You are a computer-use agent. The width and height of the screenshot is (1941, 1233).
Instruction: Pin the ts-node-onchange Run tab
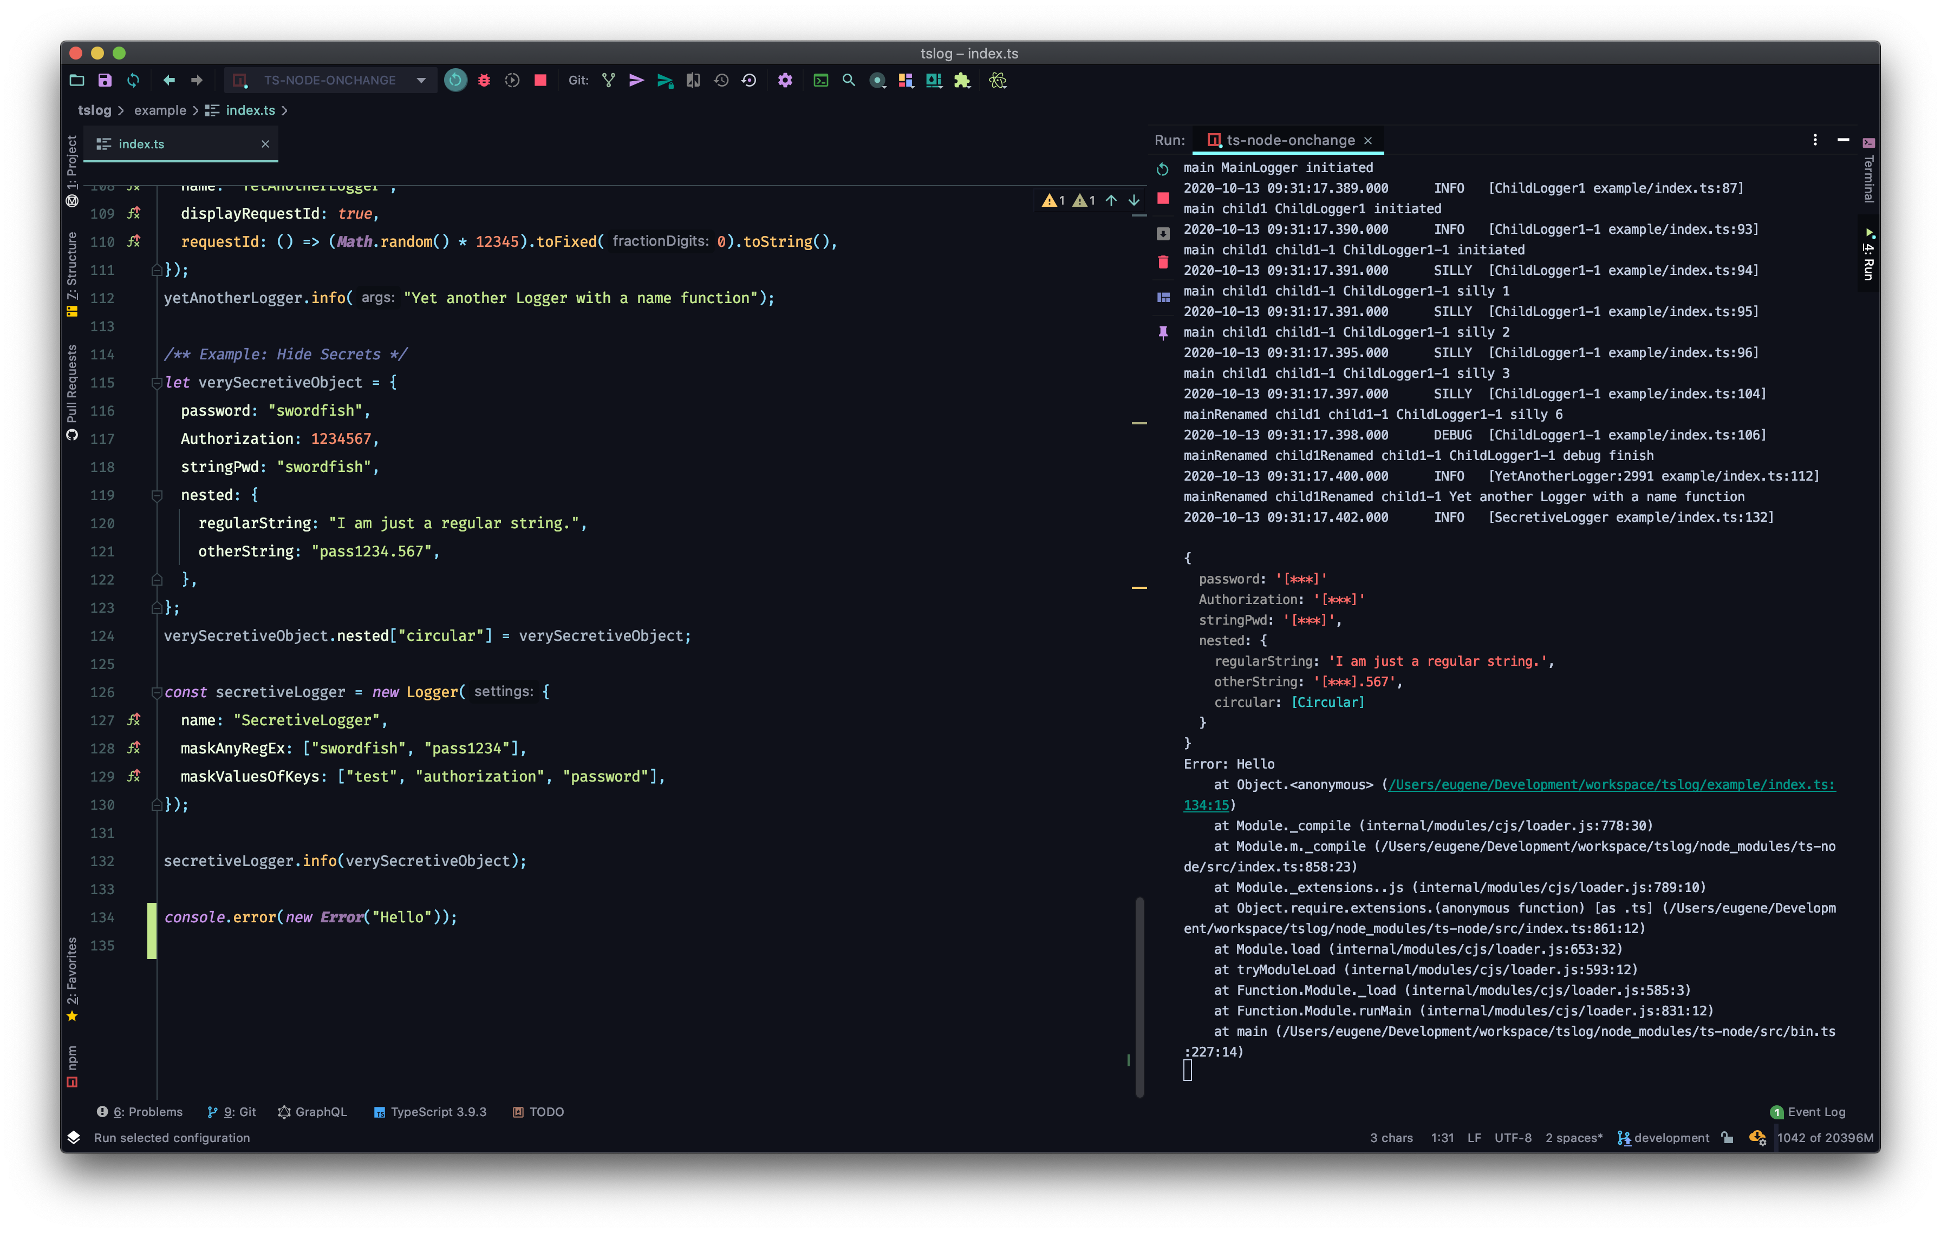[1163, 332]
